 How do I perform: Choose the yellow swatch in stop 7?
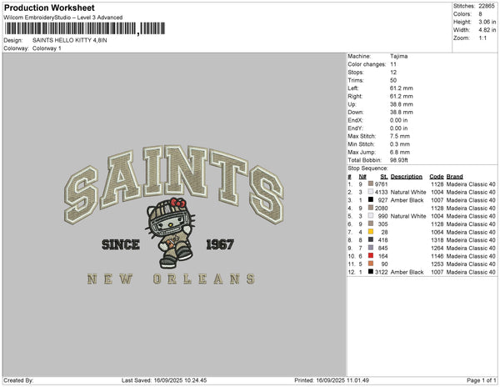(371, 232)
